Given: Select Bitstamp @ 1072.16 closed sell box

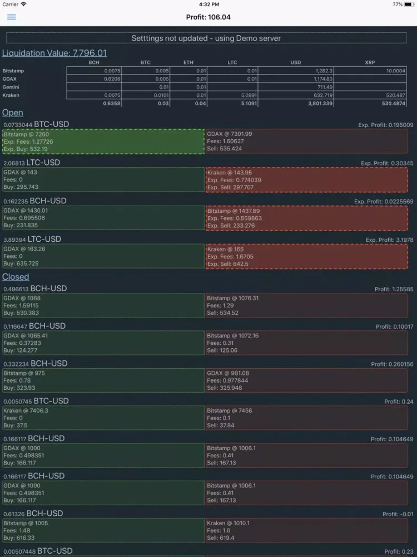Looking at the screenshot, I should [x=306, y=343].
